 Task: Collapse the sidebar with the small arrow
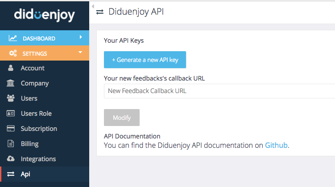click(x=93, y=6)
